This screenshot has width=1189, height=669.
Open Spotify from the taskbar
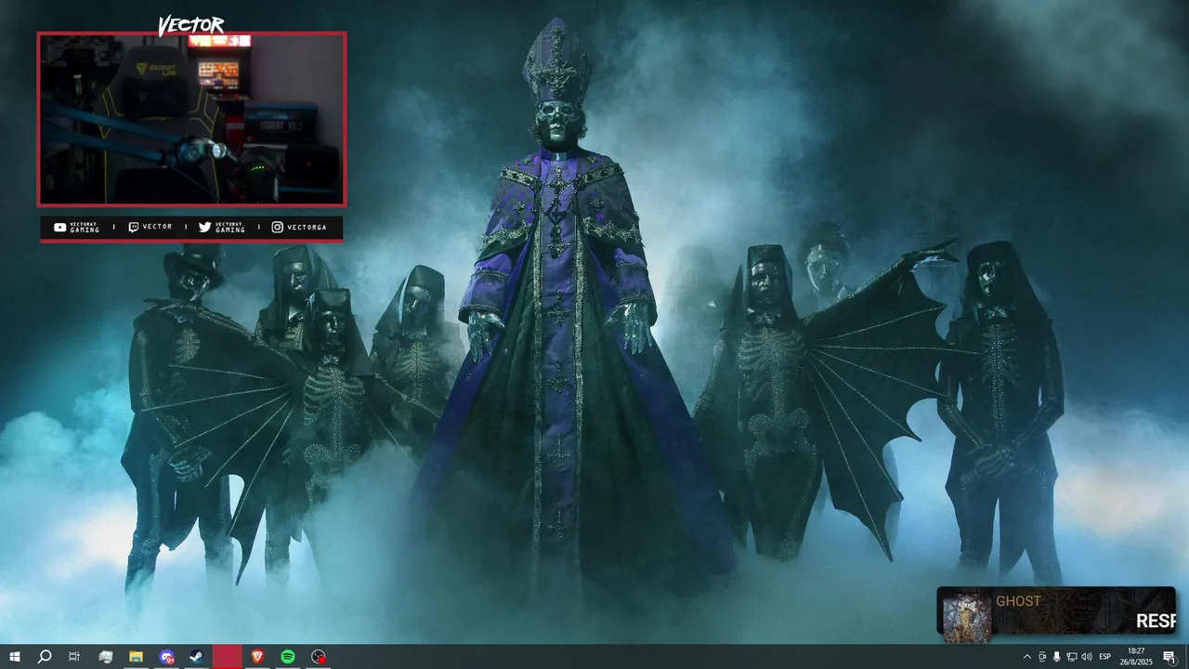coord(288,657)
